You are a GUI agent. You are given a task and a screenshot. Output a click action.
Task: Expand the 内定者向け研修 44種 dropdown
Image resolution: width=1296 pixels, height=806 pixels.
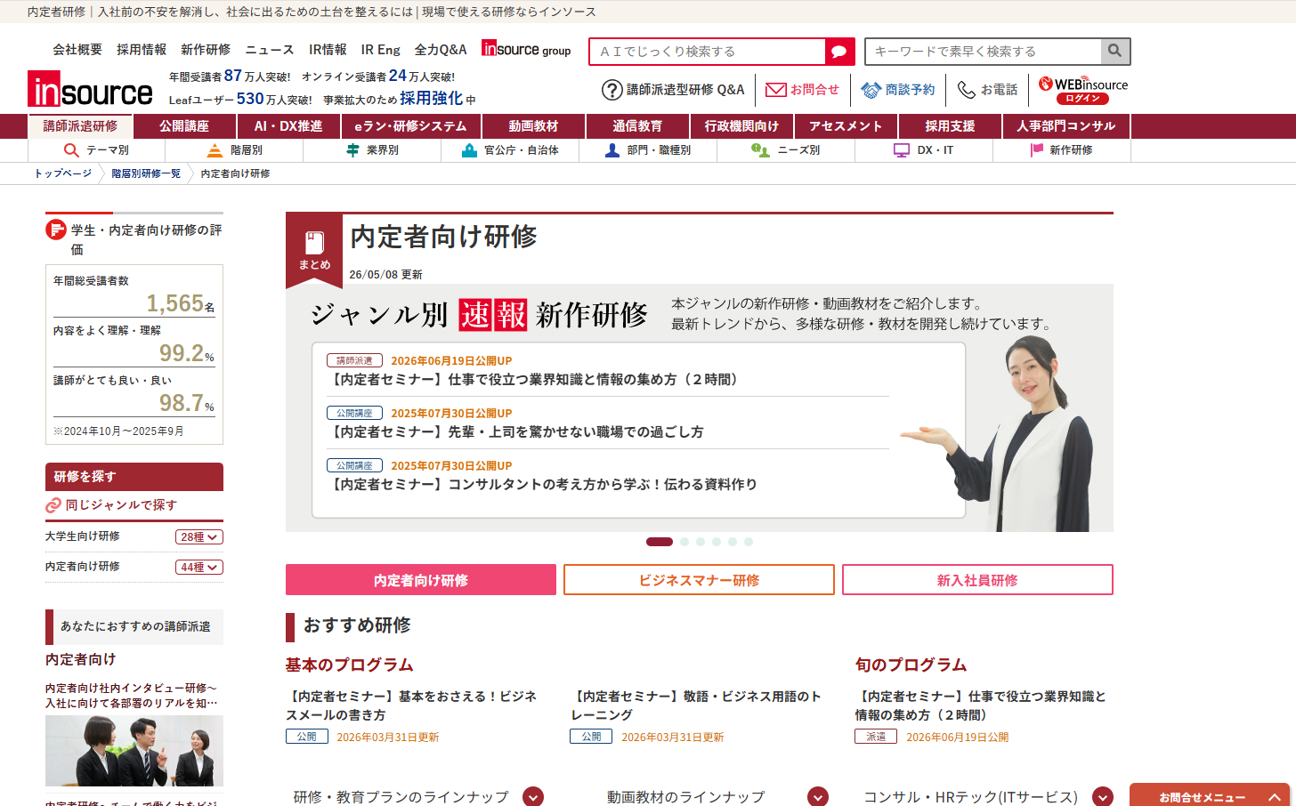click(x=199, y=568)
